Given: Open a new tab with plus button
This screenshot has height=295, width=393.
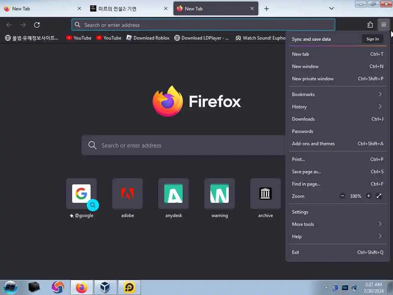Looking at the screenshot, I should pyautogui.click(x=266, y=9).
